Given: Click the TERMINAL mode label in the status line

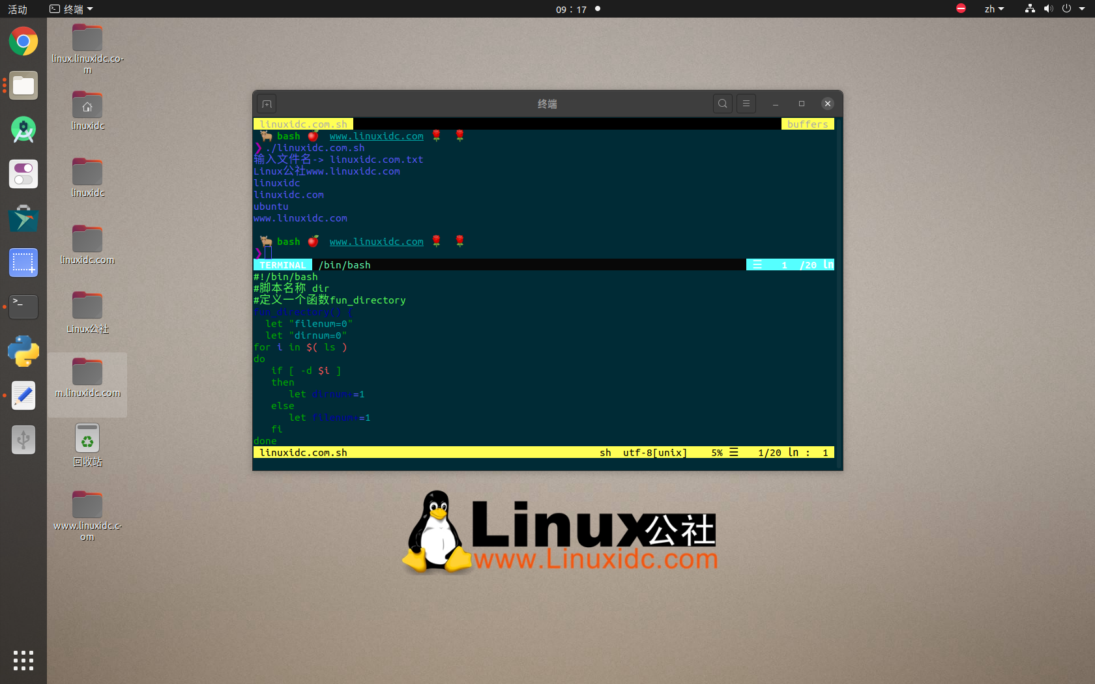Looking at the screenshot, I should pos(283,265).
